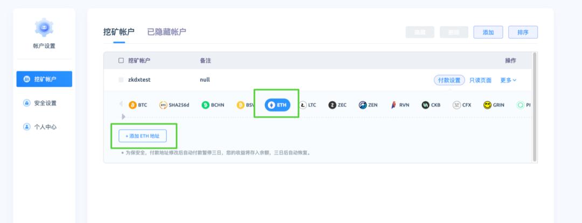This screenshot has height=223, width=582.
Task: Expand the 更多 dropdown for zkdxtest
Action: [508, 80]
